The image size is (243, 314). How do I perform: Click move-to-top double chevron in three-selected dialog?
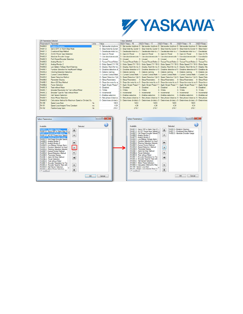164,130
